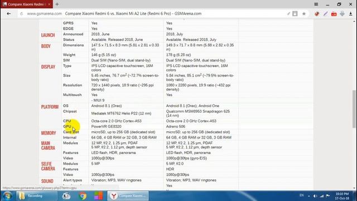Open the Chipset glossary link
This screenshot has height=201, width=357.
(70, 112)
